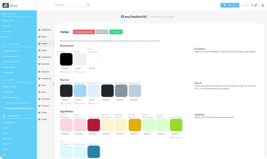Open the location pin icon in the header
267x159 pixels.
pos(252,5)
